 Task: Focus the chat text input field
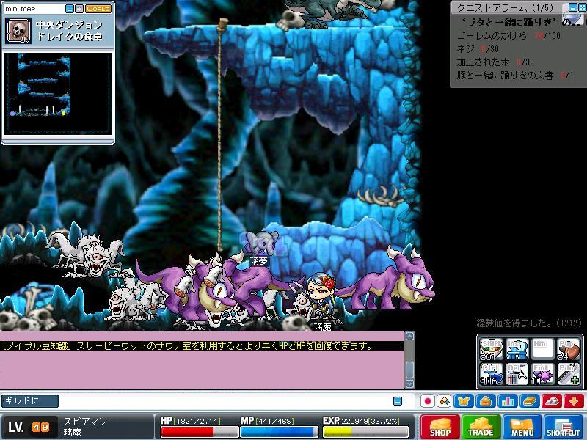[225, 401]
